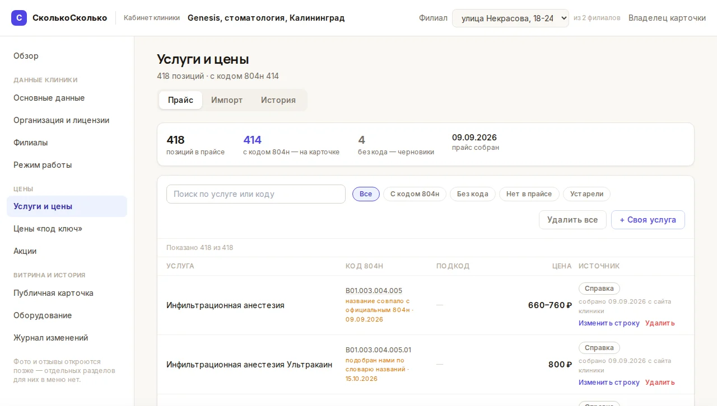Delete the Инфильтрационная анестезия Ультракаин row
The image size is (717, 406).
tap(660, 383)
